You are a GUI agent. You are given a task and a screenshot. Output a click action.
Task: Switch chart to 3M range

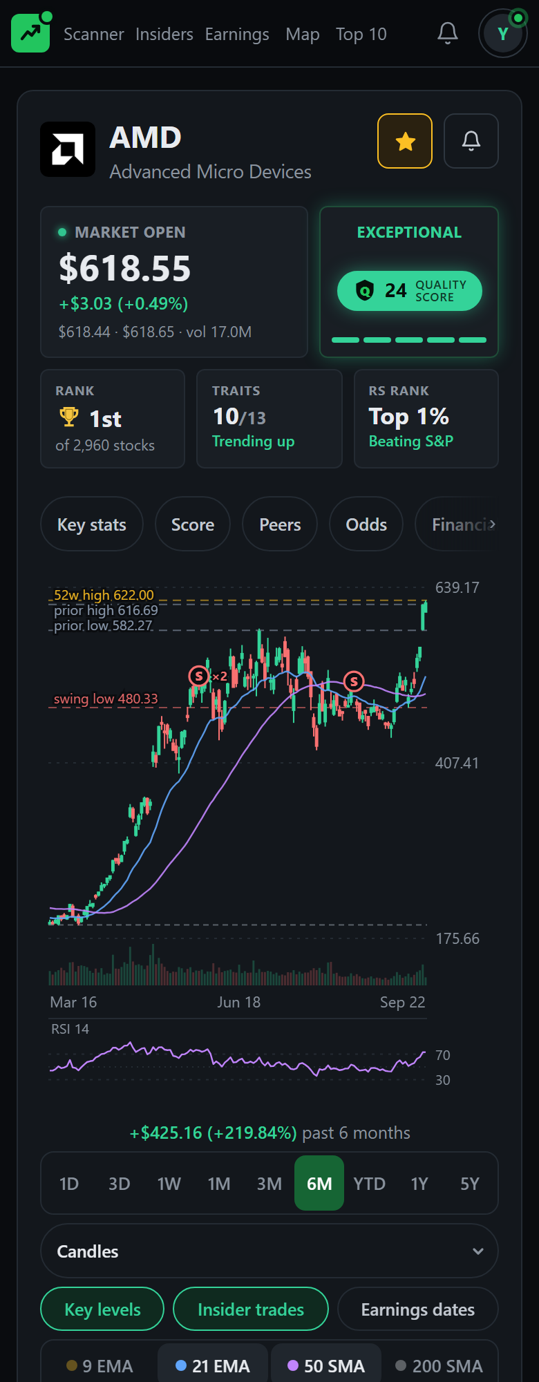click(x=269, y=1184)
